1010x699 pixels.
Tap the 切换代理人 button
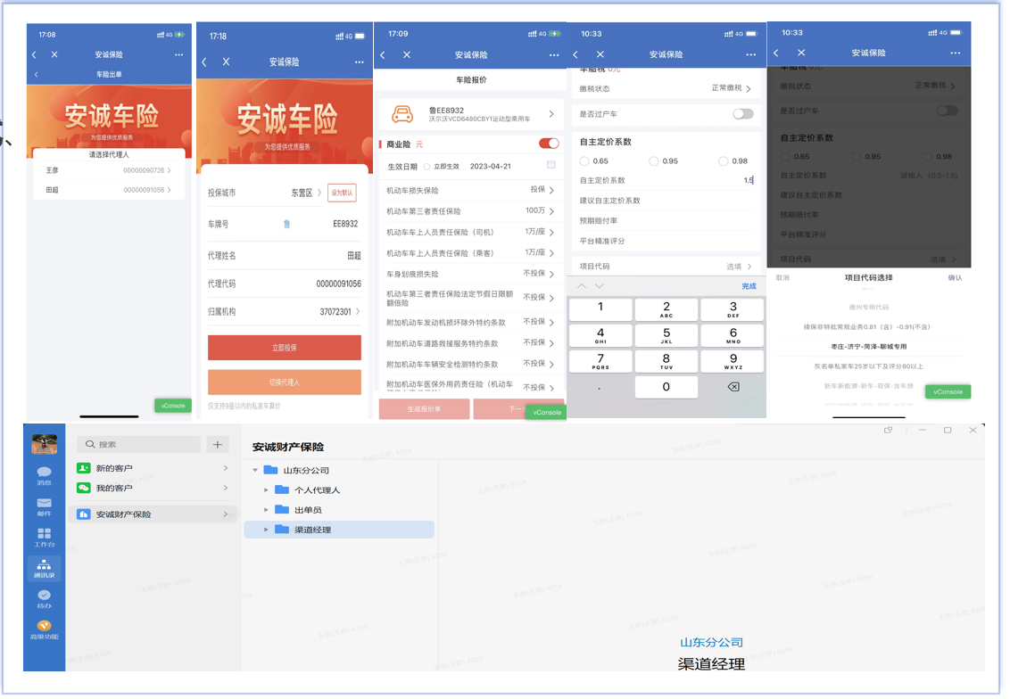pyautogui.click(x=284, y=382)
